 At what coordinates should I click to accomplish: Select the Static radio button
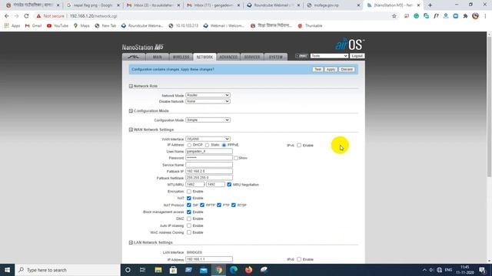207,145
